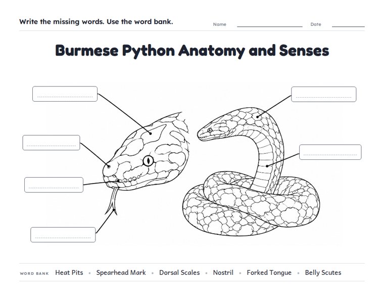This screenshot has height=297, width=384.
Task: Click the 'Name' label
Action: point(219,24)
